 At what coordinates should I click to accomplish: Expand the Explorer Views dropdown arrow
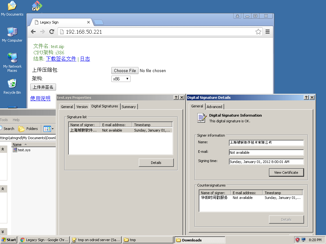53,129
